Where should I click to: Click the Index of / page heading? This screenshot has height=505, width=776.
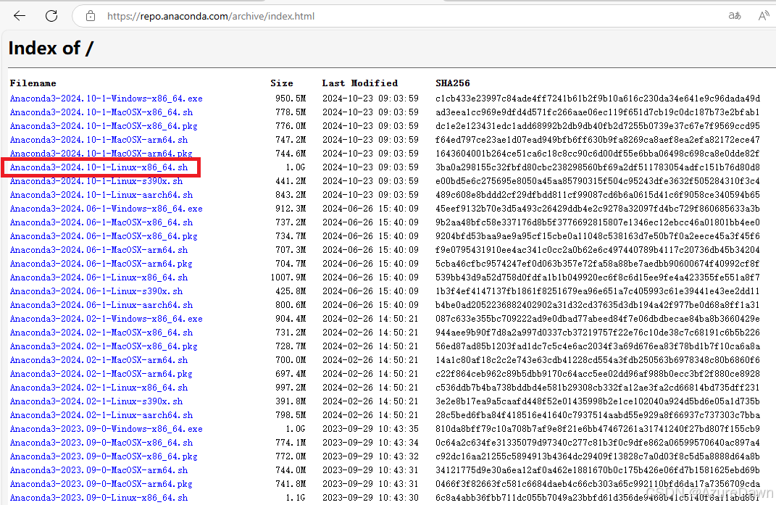click(51, 48)
